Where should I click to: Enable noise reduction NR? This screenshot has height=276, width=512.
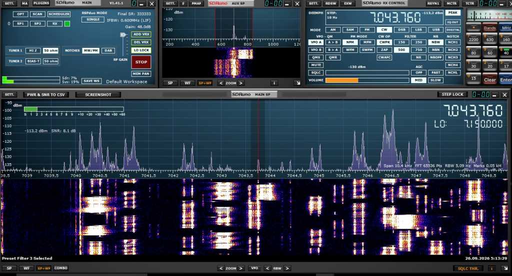418,57
